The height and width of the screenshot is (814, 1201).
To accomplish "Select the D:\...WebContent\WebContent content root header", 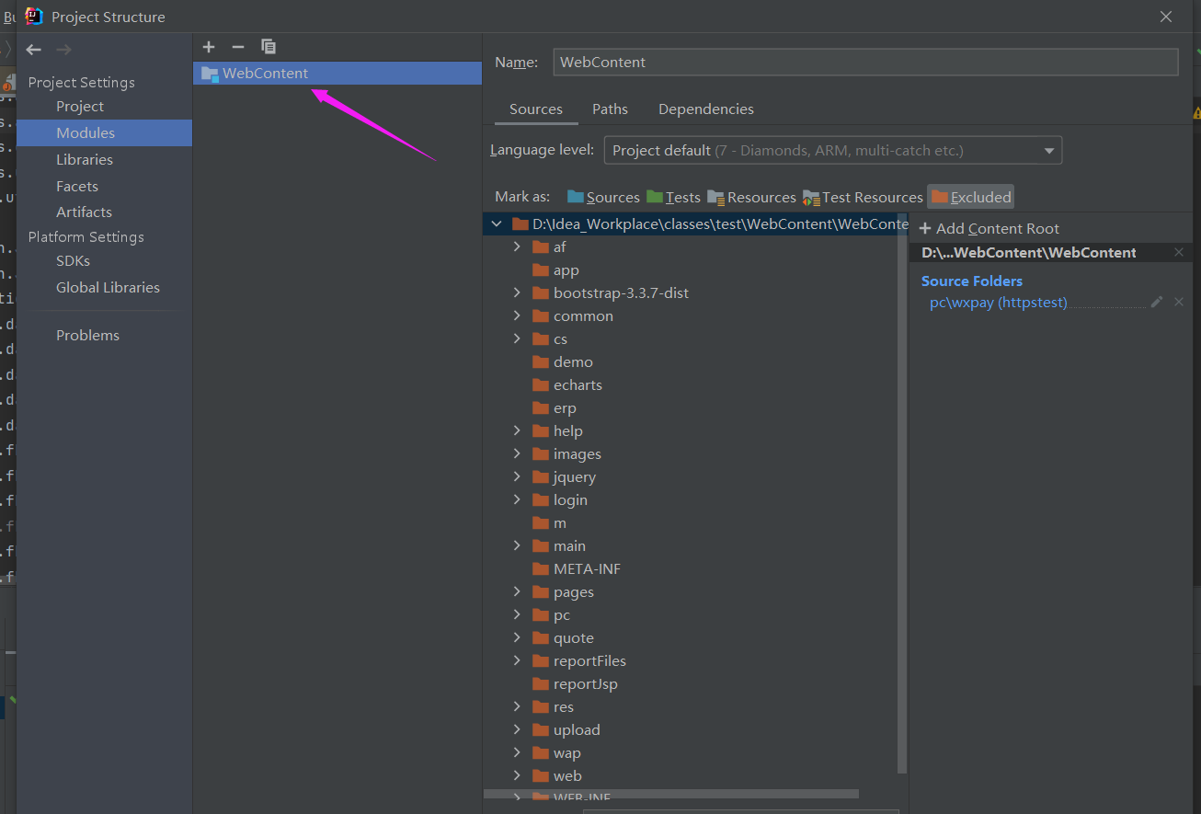I will click(x=1028, y=252).
